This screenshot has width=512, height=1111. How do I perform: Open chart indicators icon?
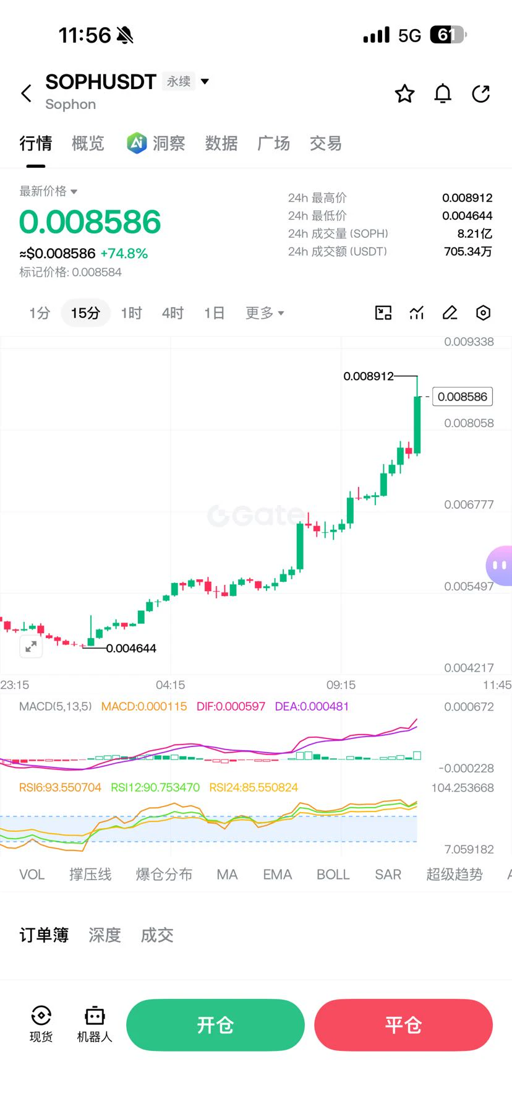click(x=417, y=313)
